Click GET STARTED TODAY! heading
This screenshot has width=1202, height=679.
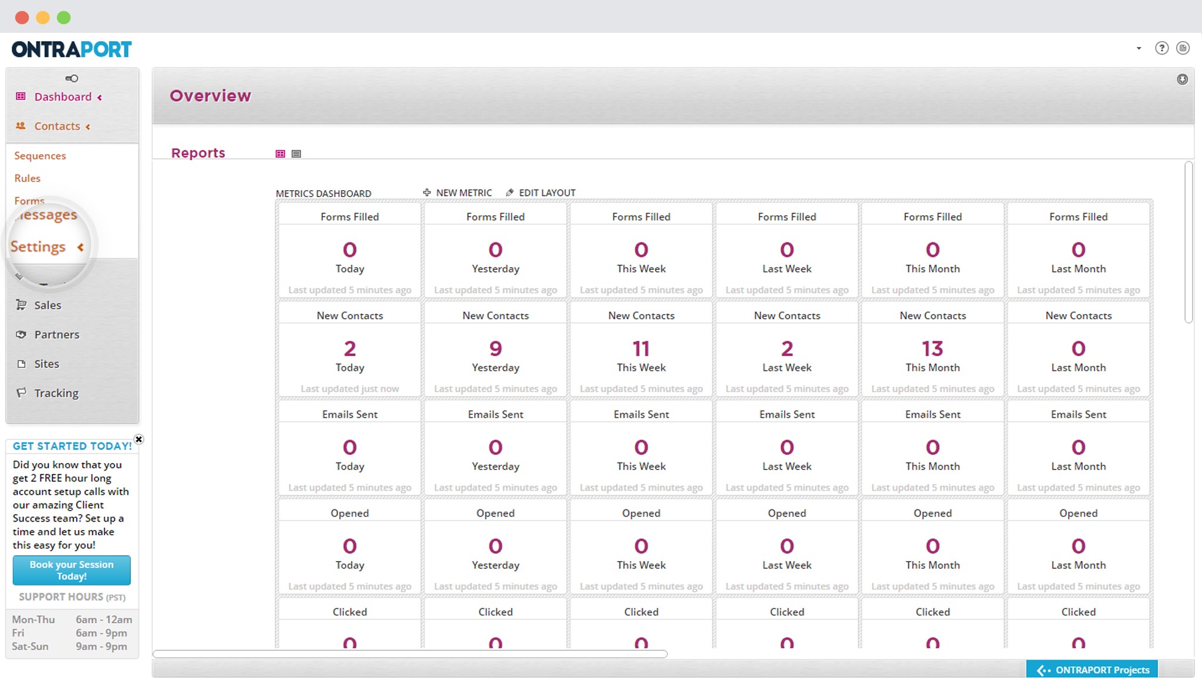pyautogui.click(x=72, y=446)
